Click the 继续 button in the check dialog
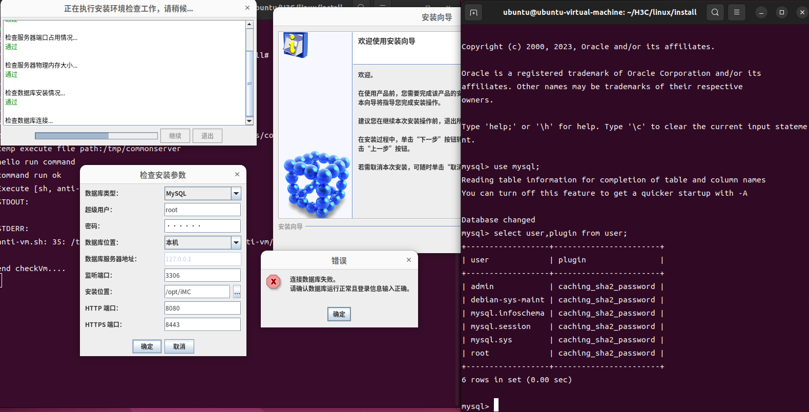809x412 pixels. (x=175, y=136)
